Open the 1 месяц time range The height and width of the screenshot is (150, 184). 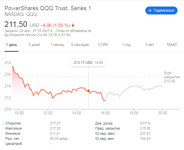pos(57,45)
